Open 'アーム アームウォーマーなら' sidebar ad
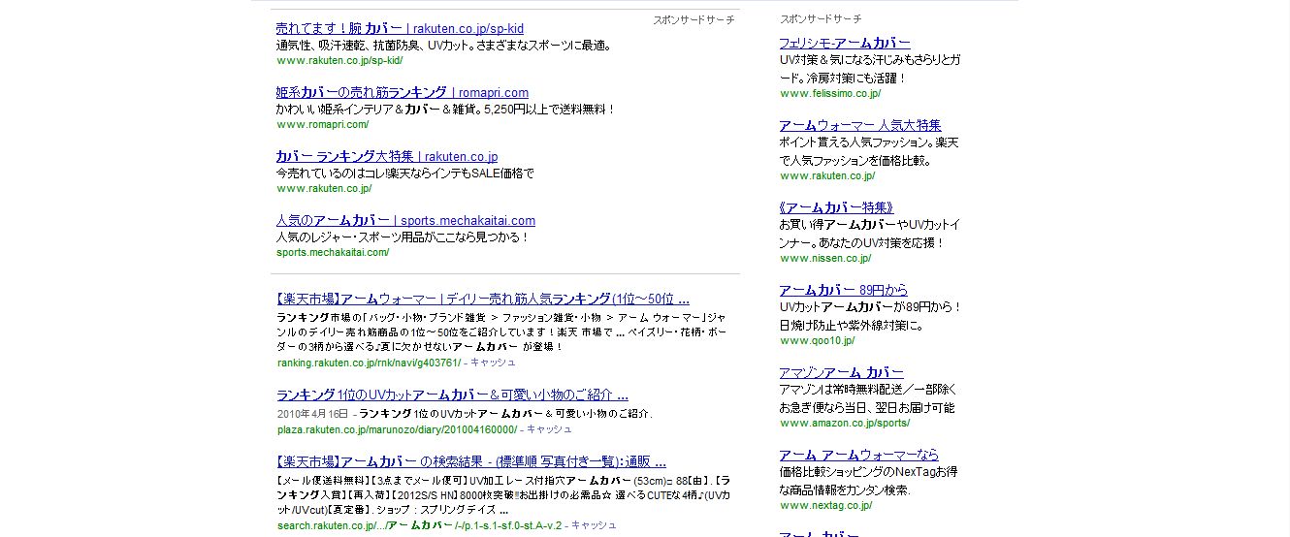Viewport: 1290px width, 537px height. pos(858,455)
